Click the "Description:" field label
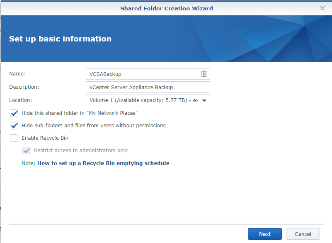 pyautogui.click(x=24, y=87)
